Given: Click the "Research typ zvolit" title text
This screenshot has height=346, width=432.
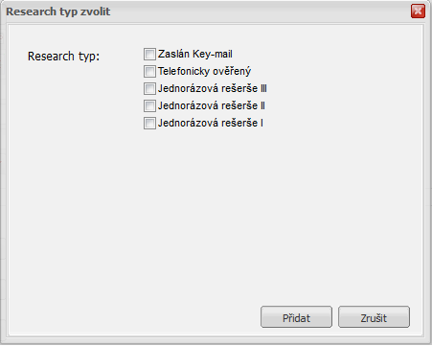Looking at the screenshot, I should (58, 12).
